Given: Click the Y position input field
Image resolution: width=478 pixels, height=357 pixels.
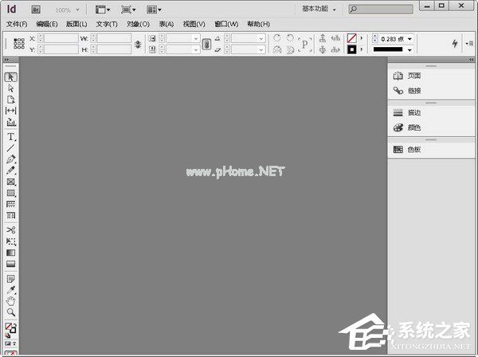Looking at the screenshot, I should [x=61, y=49].
